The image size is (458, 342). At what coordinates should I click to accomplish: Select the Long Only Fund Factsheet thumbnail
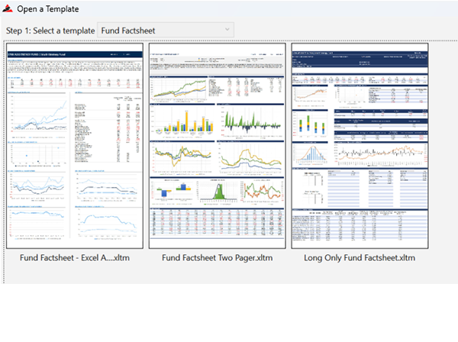click(360, 145)
